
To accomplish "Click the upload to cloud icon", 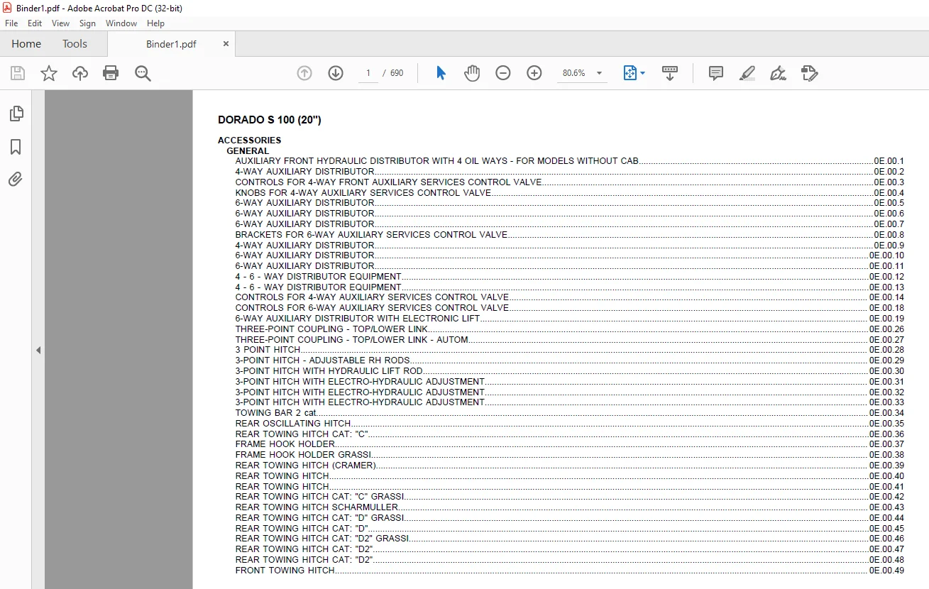I will (80, 73).
